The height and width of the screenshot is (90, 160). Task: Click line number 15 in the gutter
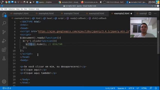[x=14, y=67]
